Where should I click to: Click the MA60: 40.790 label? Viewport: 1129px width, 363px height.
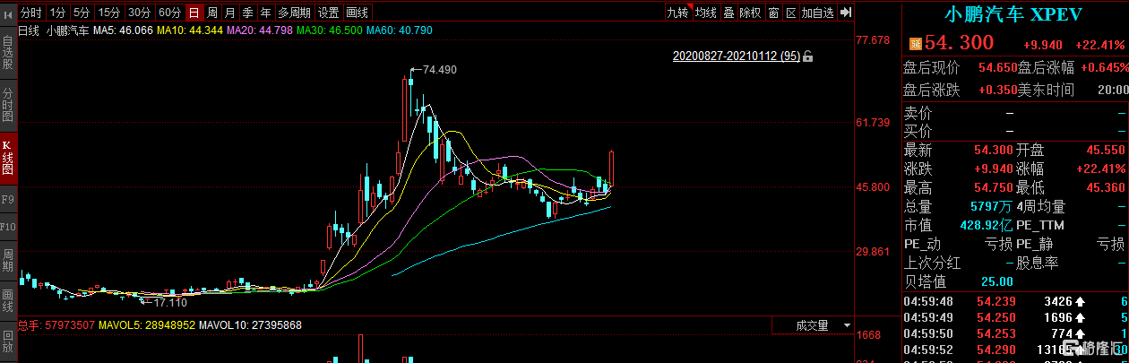click(400, 30)
